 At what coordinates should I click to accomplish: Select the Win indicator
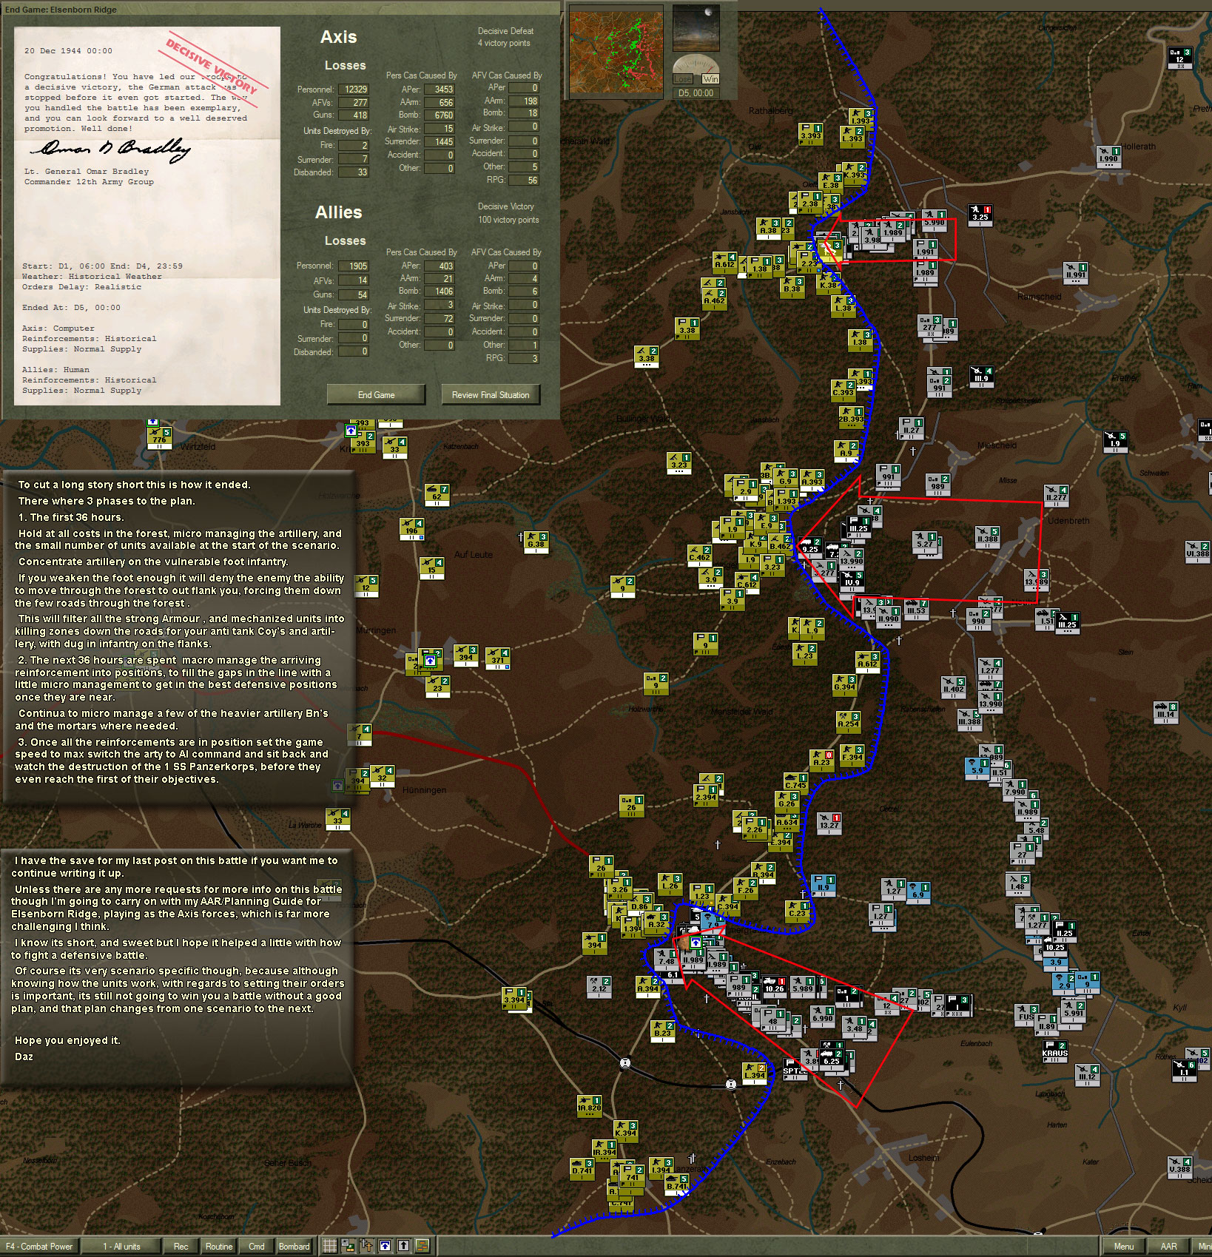(710, 79)
